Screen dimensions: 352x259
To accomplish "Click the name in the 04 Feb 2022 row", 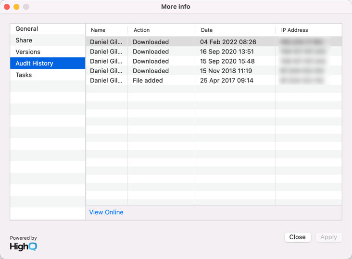I will (106, 42).
